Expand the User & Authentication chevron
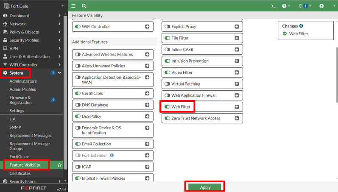The image size is (338, 192). pos(59,56)
